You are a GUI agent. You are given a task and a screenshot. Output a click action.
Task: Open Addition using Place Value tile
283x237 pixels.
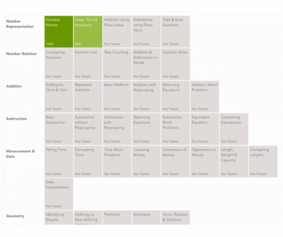point(117,32)
